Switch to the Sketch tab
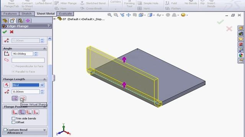The height and width of the screenshot is (137, 245). pos(26,14)
